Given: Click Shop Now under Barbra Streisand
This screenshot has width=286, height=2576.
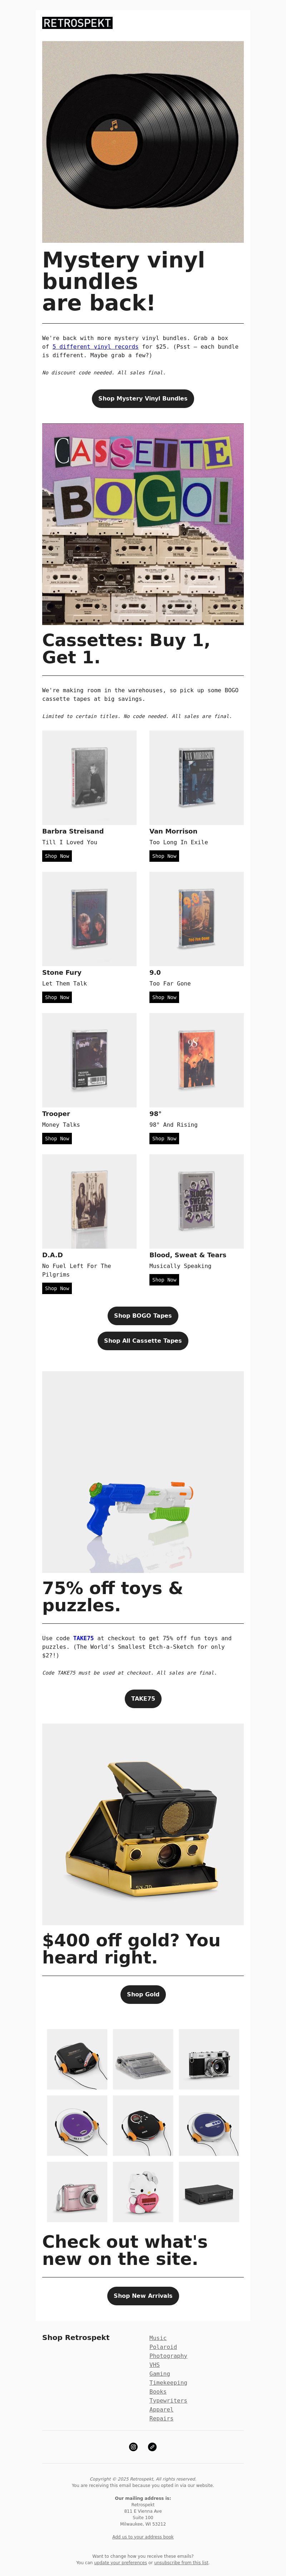Looking at the screenshot, I should pos(57,856).
